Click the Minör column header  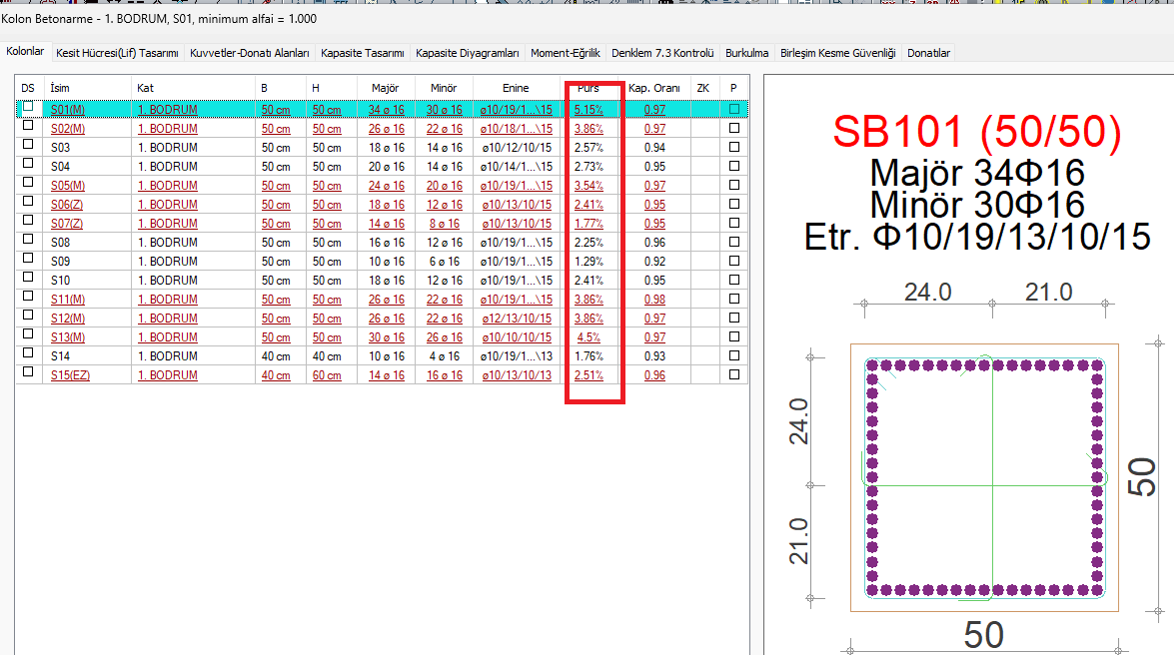click(x=444, y=88)
